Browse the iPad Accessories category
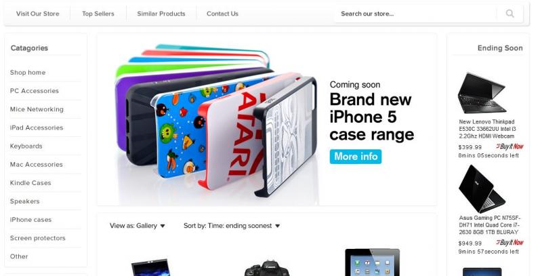 click(37, 127)
